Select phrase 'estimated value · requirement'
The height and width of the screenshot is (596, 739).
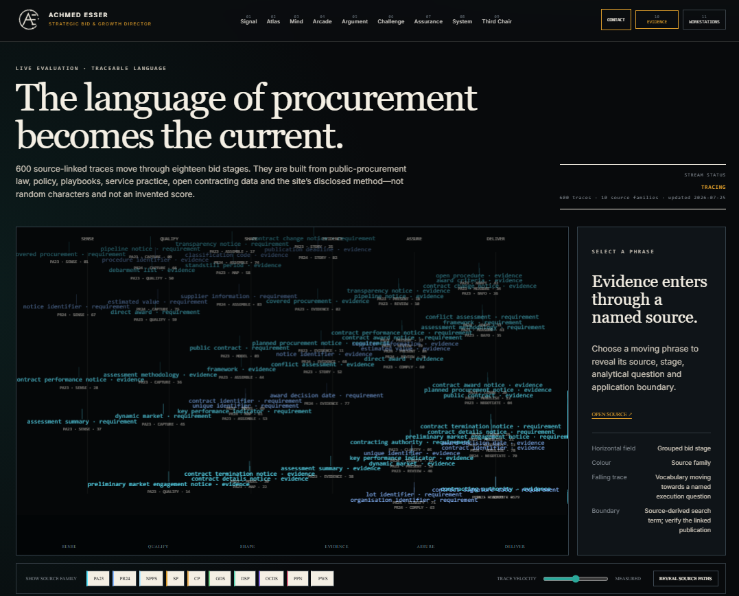[157, 301]
